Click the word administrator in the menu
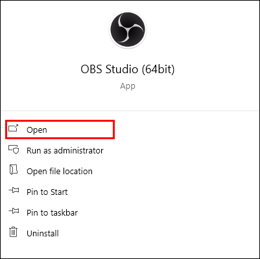 [78, 151]
